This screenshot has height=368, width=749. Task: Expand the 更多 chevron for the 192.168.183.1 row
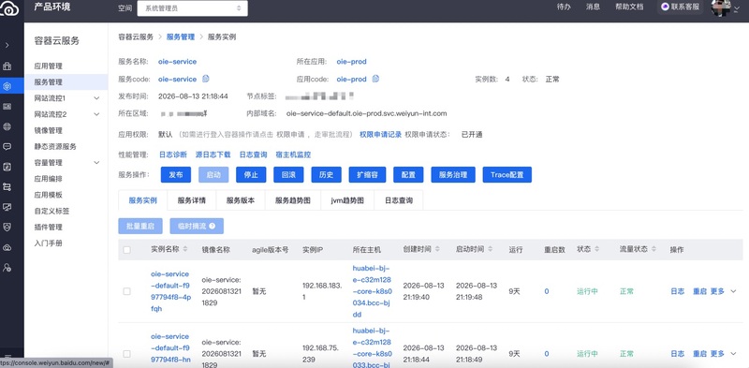(x=734, y=291)
